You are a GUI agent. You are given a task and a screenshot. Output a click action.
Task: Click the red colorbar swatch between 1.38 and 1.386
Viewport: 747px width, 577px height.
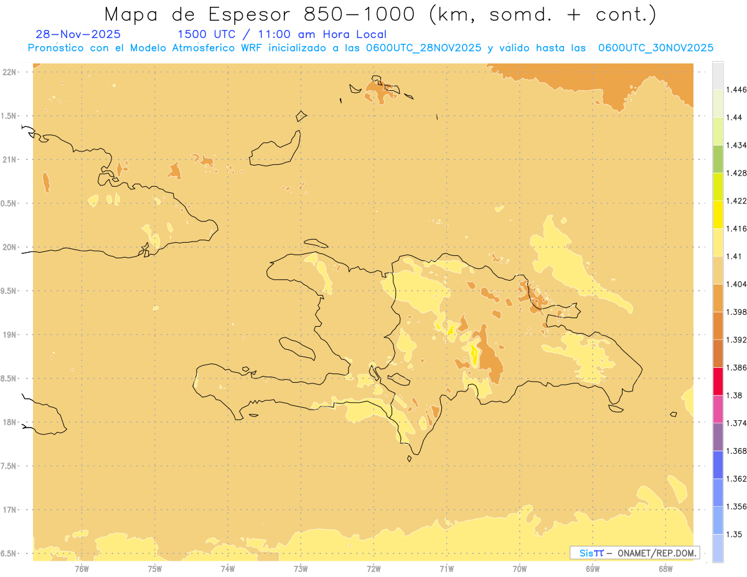[x=718, y=382]
